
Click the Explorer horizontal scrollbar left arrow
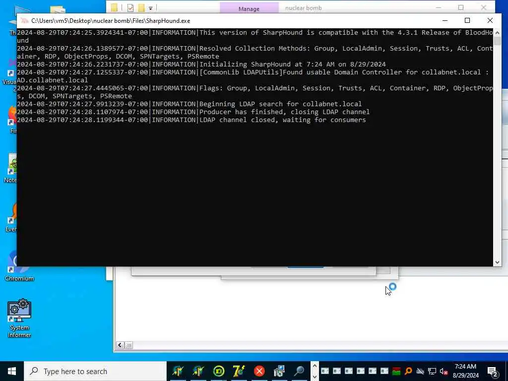[120, 345]
